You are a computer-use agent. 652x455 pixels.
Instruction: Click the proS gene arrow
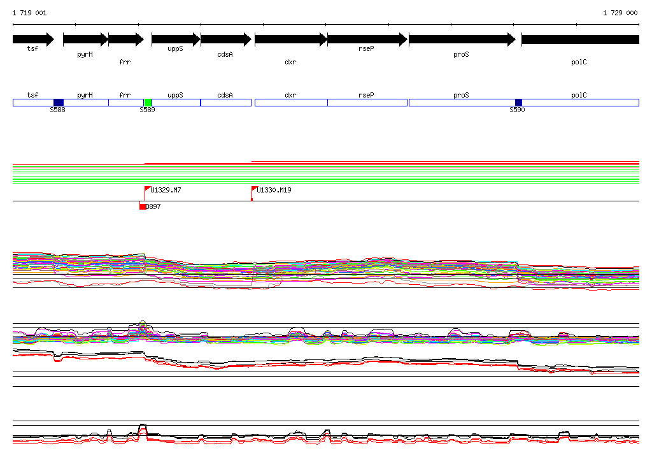click(462, 40)
